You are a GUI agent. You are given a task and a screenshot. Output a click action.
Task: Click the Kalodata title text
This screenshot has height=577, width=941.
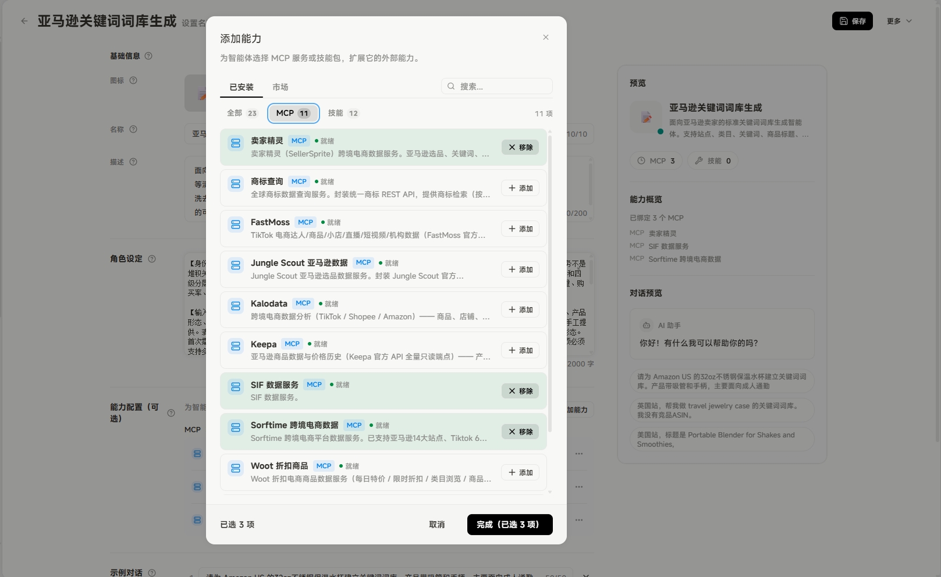(x=269, y=304)
